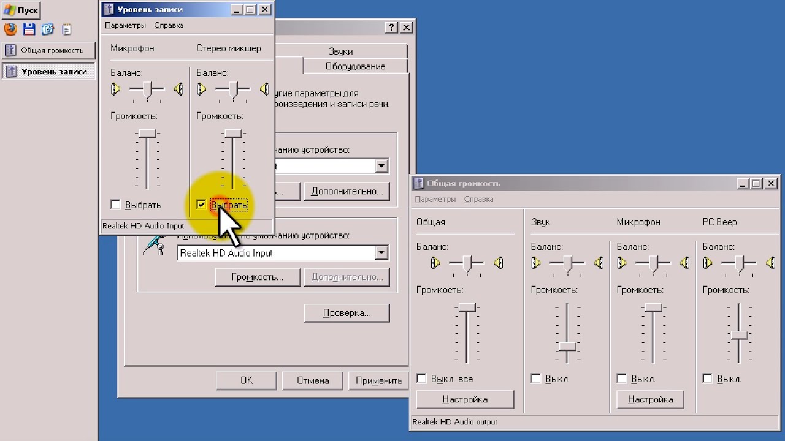Viewport: 785px width, 441px height.
Task: Open the third quick launch icon with arrows
Action: coord(48,29)
